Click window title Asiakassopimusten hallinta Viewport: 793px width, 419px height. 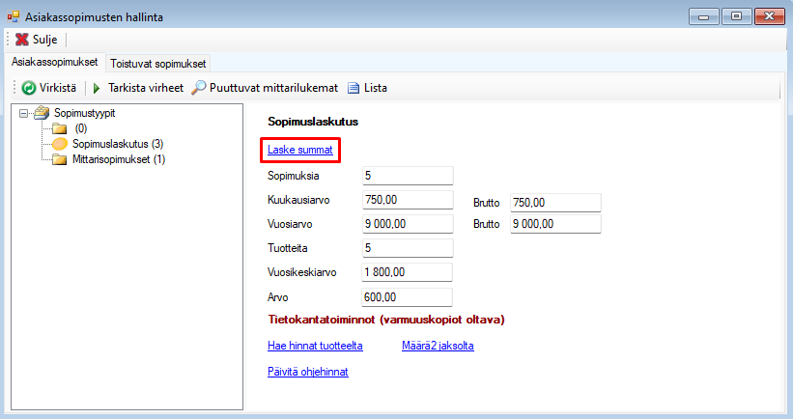tap(94, 17)
